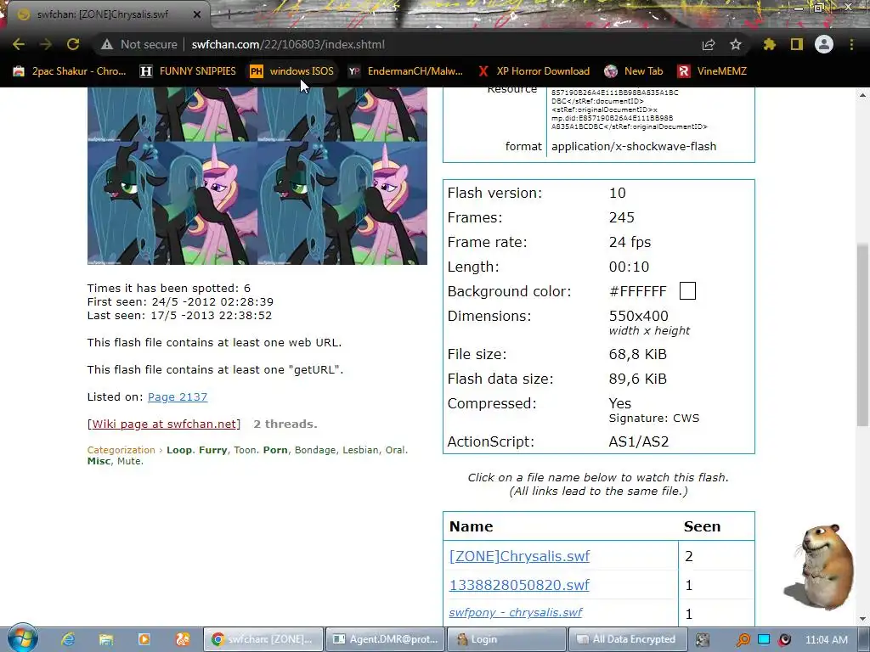This screenshot has height=652, width=870.
Task: Close the swfchan browser tab
Action: coord(196,14)
